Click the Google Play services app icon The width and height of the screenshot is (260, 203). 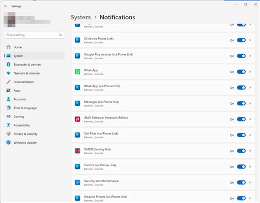pyautogui.click(x=77, y=56)
